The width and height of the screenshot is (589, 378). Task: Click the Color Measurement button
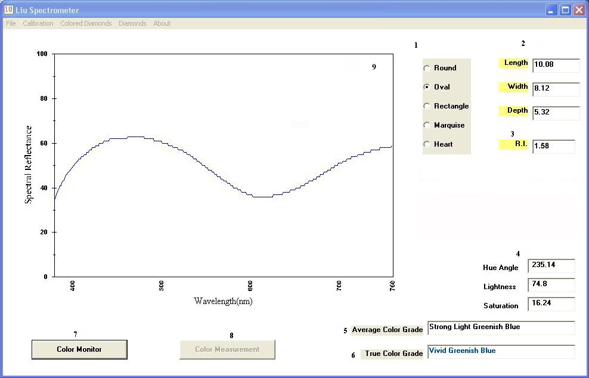(227, 349)
